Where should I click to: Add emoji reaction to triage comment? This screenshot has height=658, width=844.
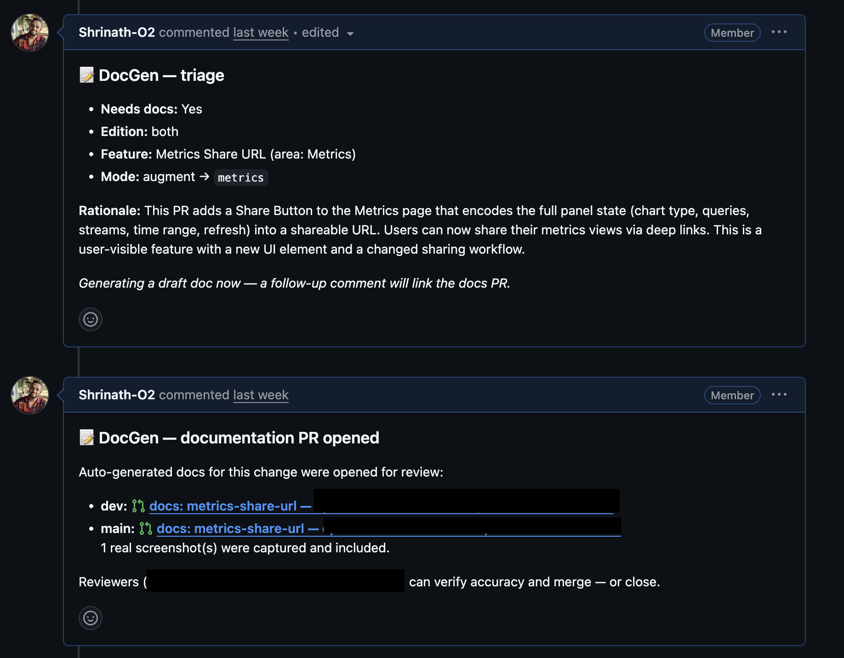click(x=91, y=319)
